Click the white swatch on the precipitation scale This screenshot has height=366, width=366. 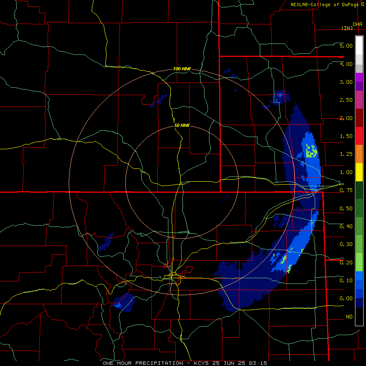(359, 45)
